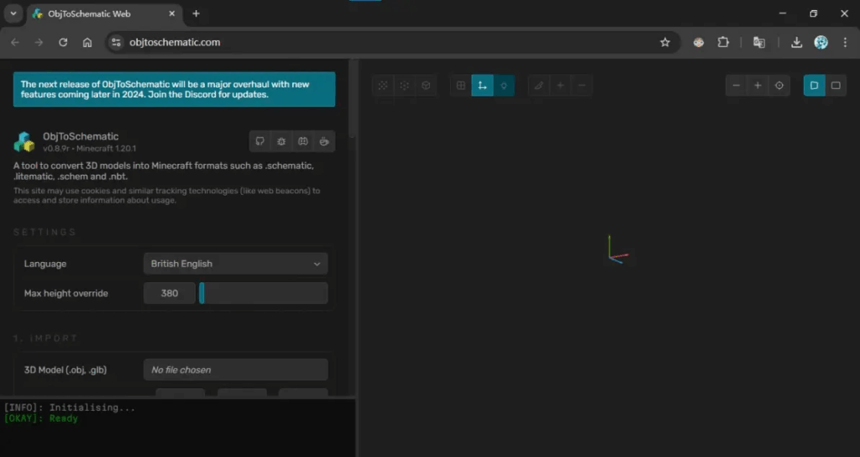Enable the perspective camera mode

pyautogui.click(x=815, y=86)
